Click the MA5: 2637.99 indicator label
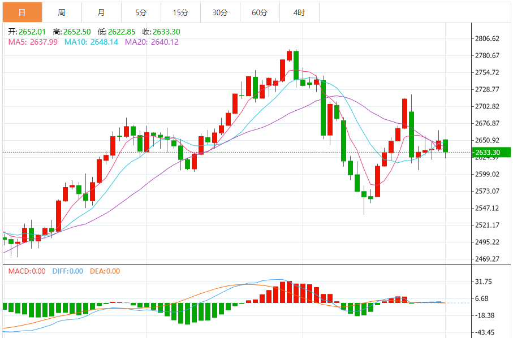The image size is (513, 338). tap(33, 42)
